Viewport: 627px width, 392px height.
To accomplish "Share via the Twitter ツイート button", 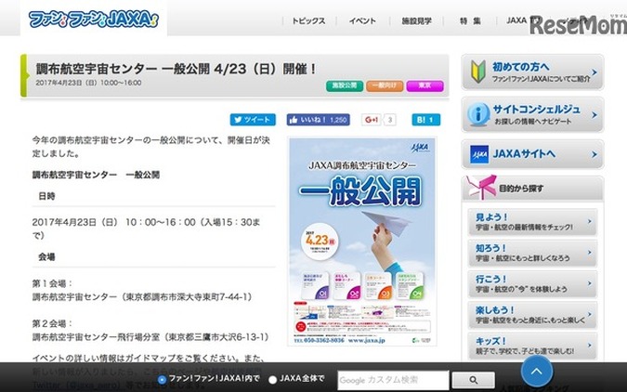I will pyautogui.click(x=253, y=120).
